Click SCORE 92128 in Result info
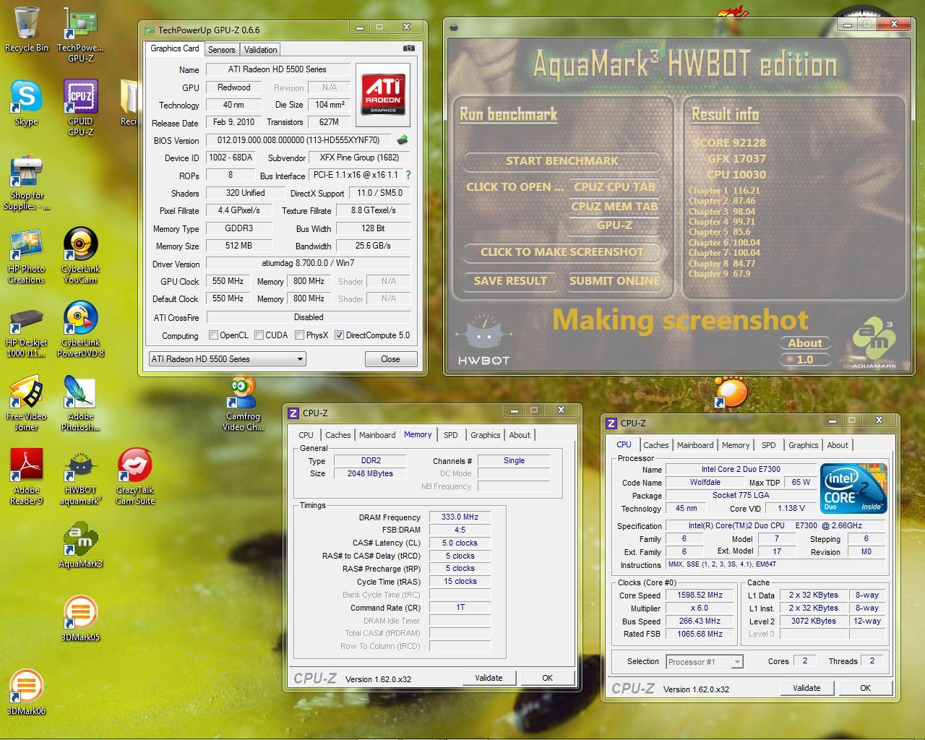This screenshot has width=925, height=740. coord(729,143)
